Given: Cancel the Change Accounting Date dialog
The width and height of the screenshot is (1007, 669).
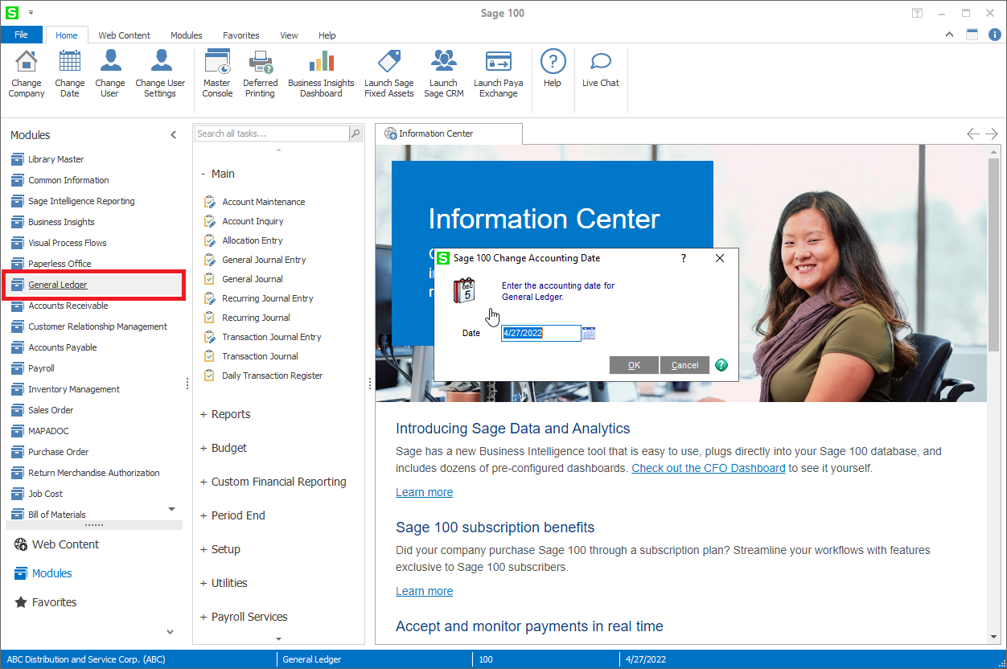Looking at the screenshot, I should 685,365.
